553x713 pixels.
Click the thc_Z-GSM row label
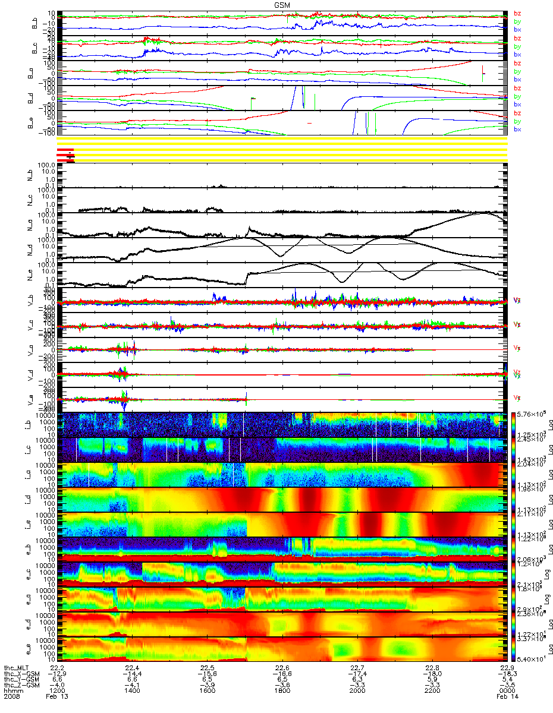pos(22,686)
